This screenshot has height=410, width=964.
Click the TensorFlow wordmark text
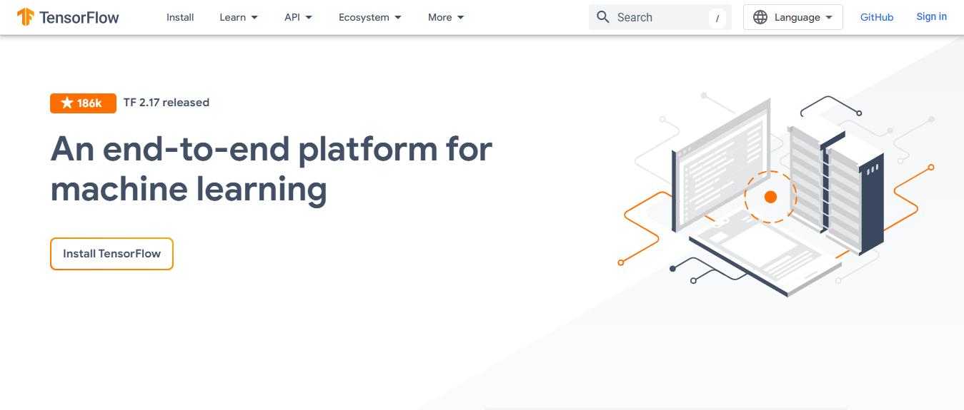point(79,17)
